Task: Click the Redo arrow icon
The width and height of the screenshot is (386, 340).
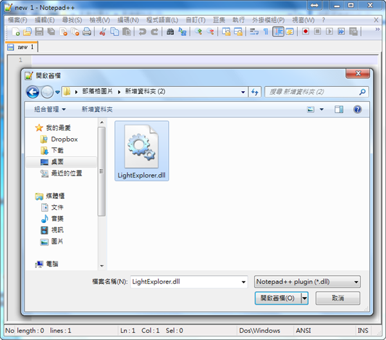Action: (154, 31)
